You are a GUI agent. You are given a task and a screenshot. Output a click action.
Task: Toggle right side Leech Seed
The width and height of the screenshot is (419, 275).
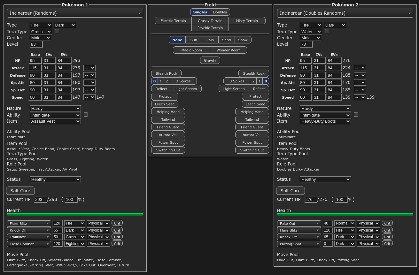tap(255, 104)
